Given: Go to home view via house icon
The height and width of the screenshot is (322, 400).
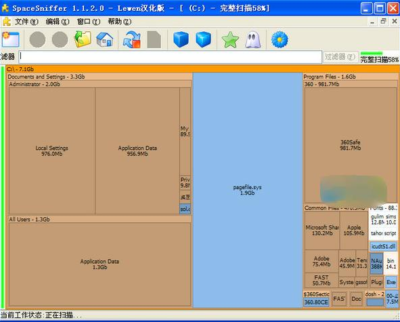Looking at the screenshot, I should [x=105, y=39].
